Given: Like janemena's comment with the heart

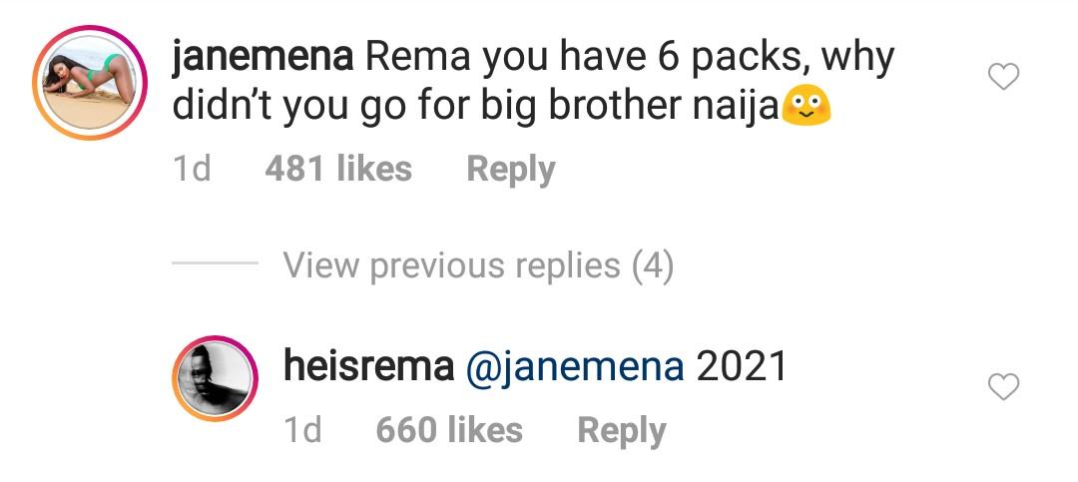Looking at the screenshot, I should click(x=1003, y=76).
